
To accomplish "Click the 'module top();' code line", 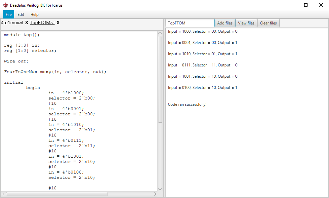I will point(22,35).
